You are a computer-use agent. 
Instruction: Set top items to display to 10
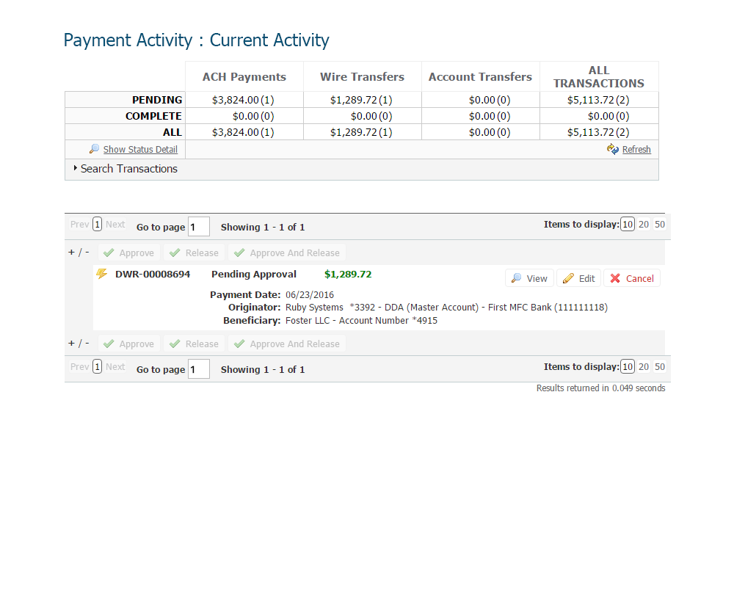[x=628, y=225]
